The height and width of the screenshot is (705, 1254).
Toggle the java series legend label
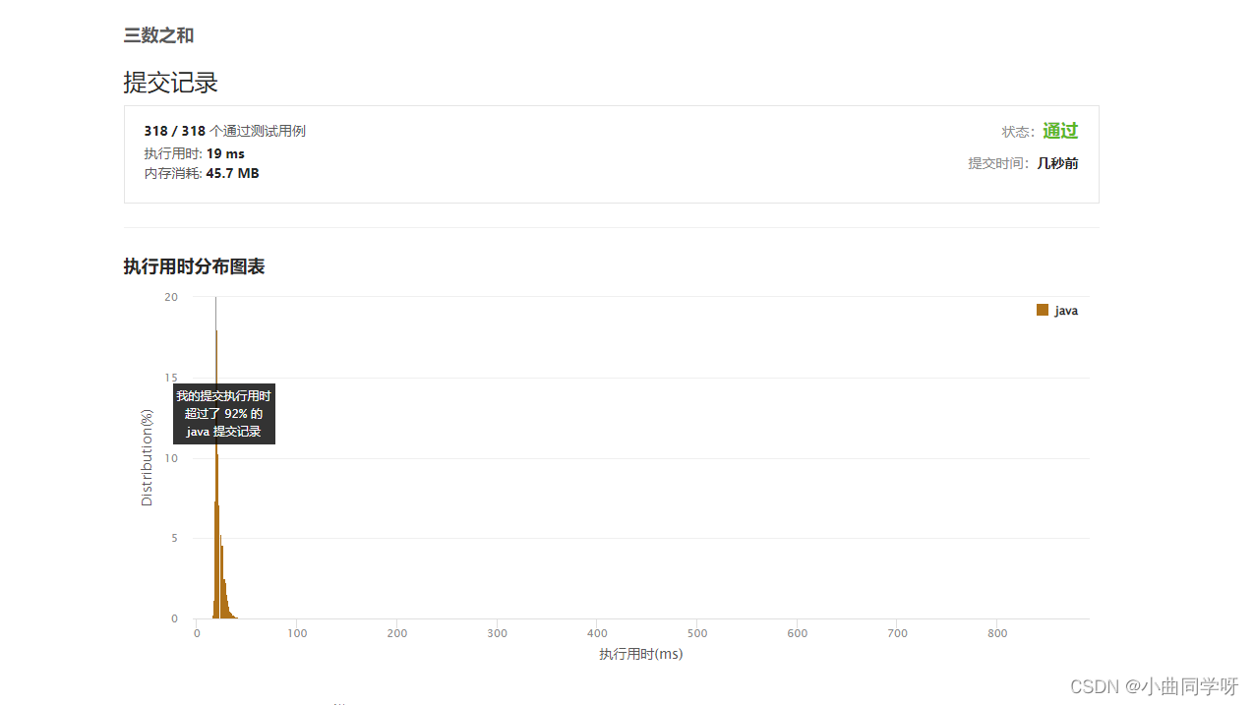(1066, 311)
